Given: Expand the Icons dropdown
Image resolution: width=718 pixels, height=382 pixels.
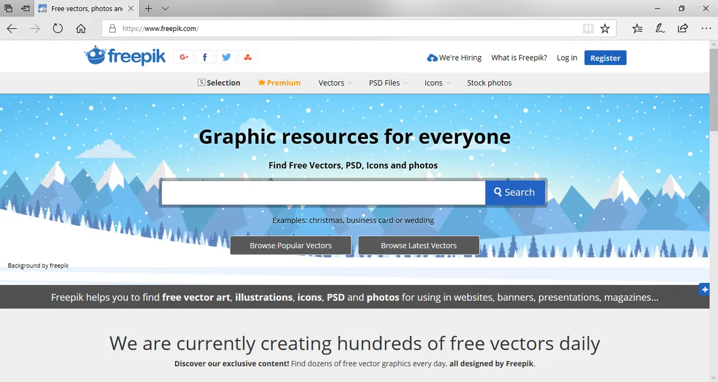Looking at the screenshot, I should [x=438, y=83].
